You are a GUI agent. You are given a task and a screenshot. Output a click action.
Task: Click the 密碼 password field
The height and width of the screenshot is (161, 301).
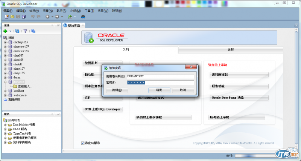click(160, 83)
